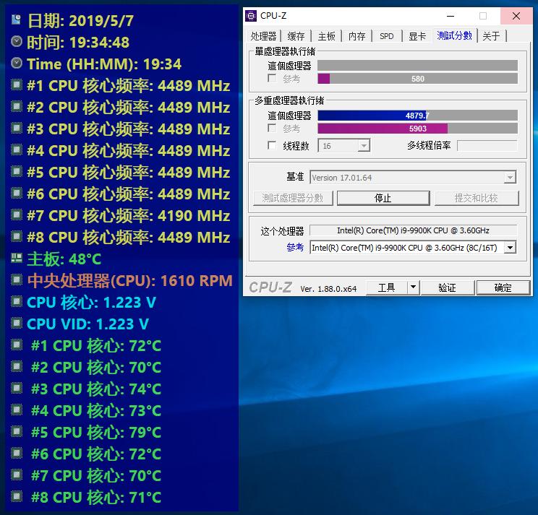Open the 基准 Version 17.01.64 dropdown

510,178
